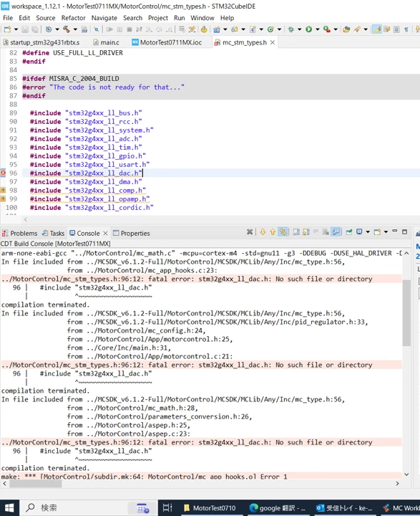Image resolution: width=420 pixels, height=516 pixels.
Task: Open dropdown arrow next to Build hammer
Action: [75, 29]
